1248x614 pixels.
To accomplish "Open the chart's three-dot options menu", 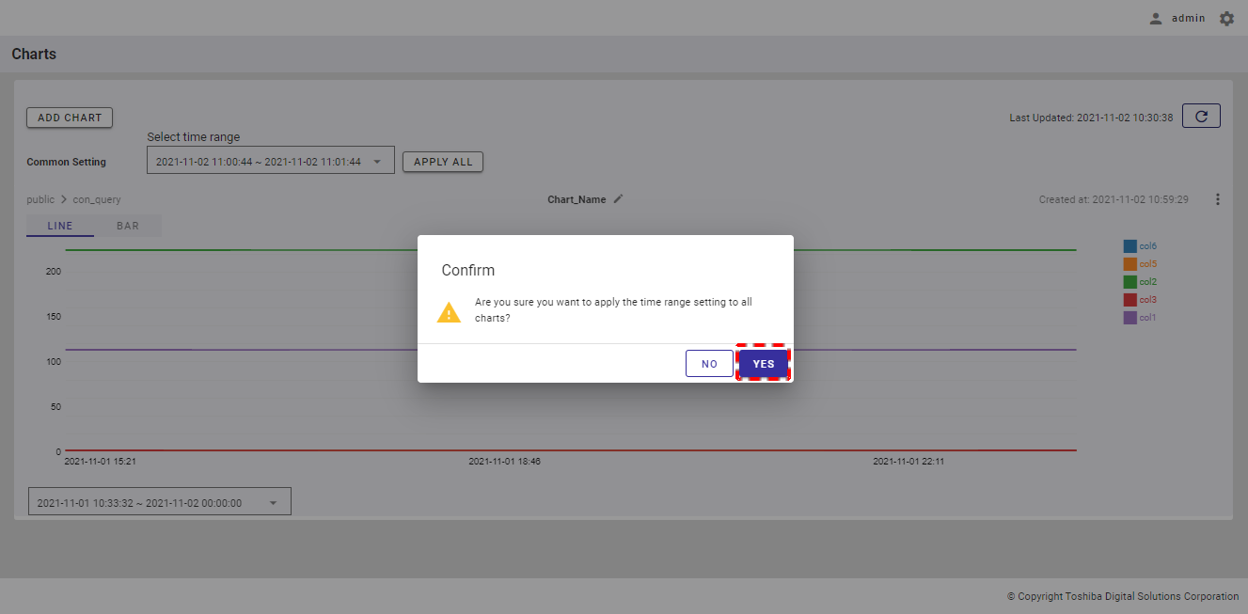I will tap(1218, 199).
